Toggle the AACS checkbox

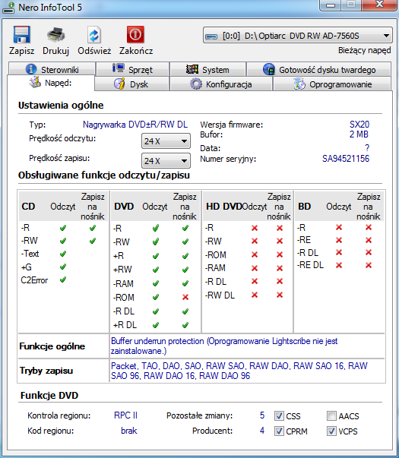tap(331, 415)
